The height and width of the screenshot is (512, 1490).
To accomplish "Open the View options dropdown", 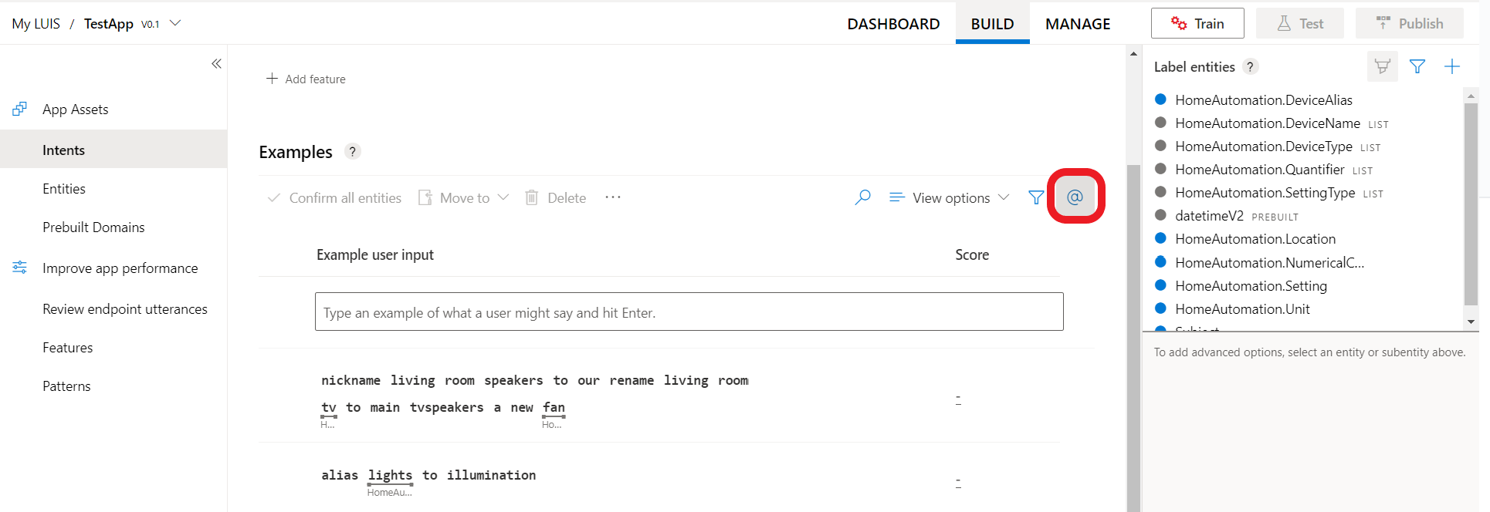I will pos(949,197).
